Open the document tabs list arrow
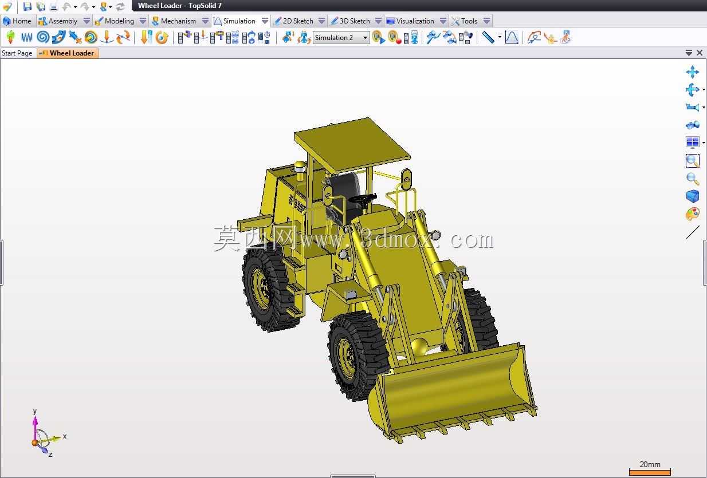Image resolution: width=707 pixels, height=478 pixels. (689, 53)
